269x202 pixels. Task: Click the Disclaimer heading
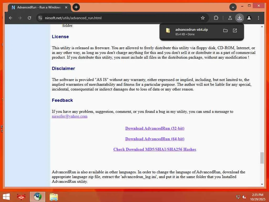pyautogui.click(x=63, y=68)
